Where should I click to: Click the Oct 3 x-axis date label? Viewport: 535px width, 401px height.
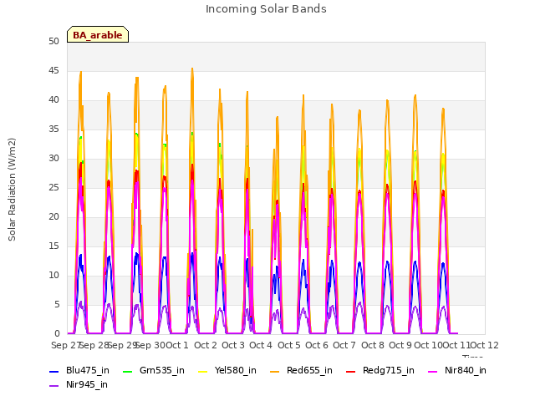tap(233, 345)
